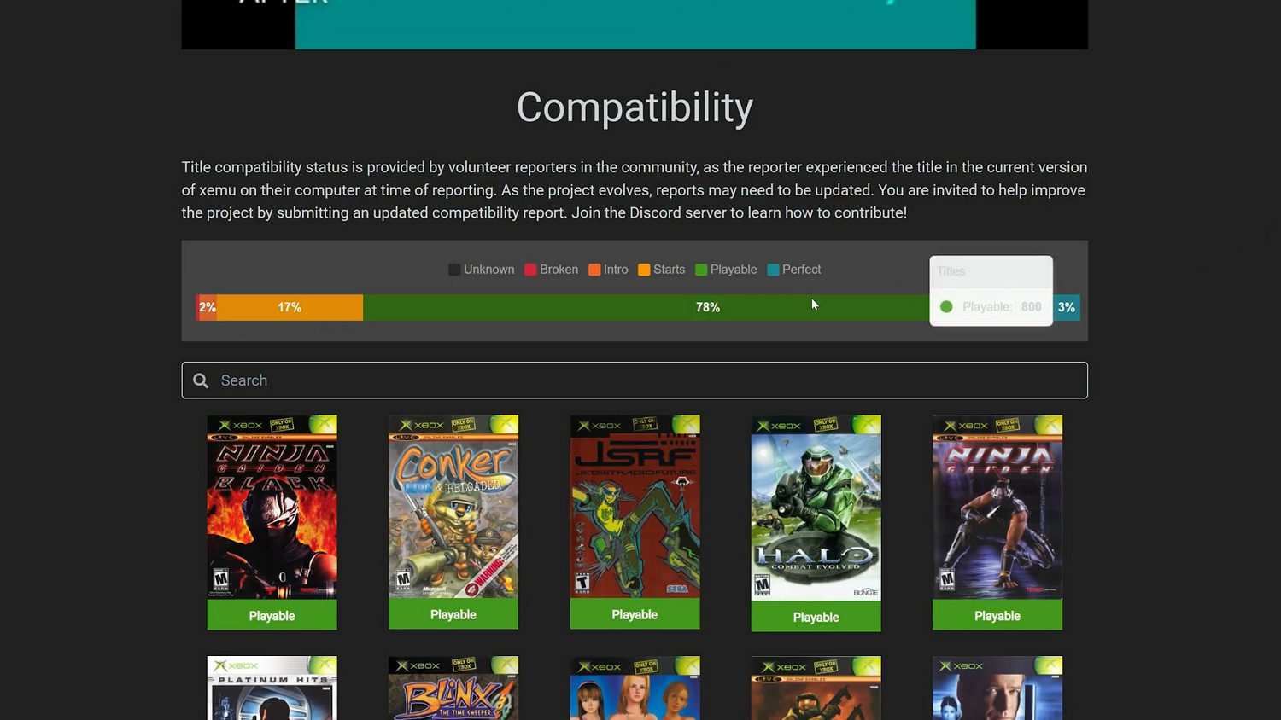Image resolution: width=1281 pixels, height=720 pixels.
Task: Open Conker Live & Reloaded cover
Action: tap(453, 508)
